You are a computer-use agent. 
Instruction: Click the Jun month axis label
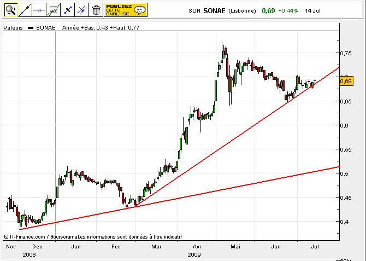click(x=276, y=246)
